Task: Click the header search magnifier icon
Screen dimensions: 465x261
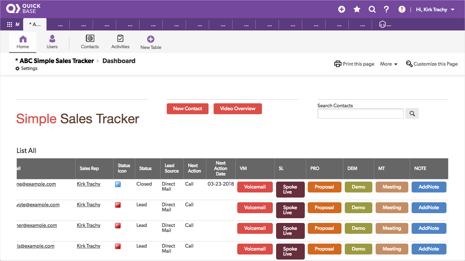Action: [372, 9]
